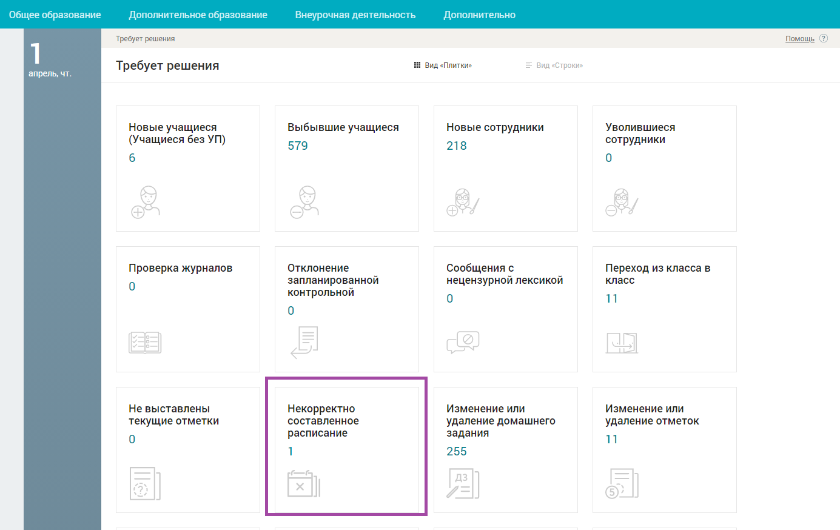This screenshot has height=530, width=840.
Task: Click the count 218 of new staff
Action: tap(457, 146)
